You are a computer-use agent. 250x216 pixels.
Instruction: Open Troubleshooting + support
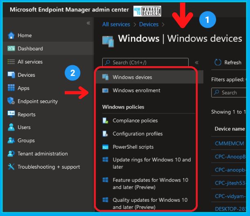48,167
